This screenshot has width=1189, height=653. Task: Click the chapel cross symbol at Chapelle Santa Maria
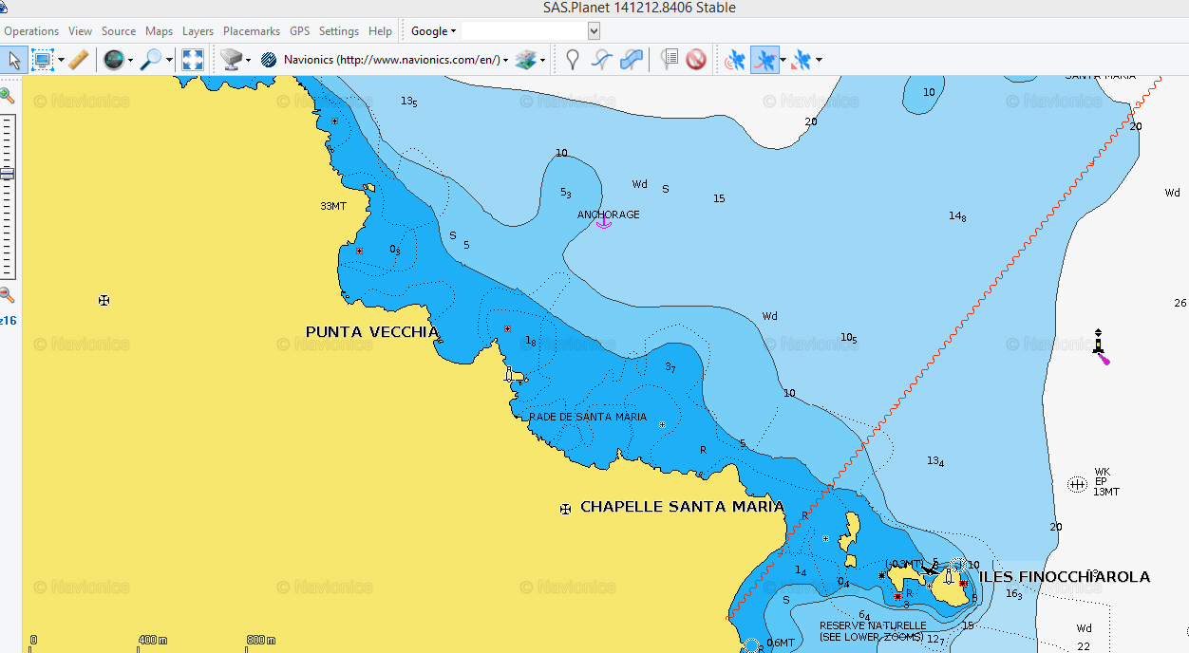(566, 509)
